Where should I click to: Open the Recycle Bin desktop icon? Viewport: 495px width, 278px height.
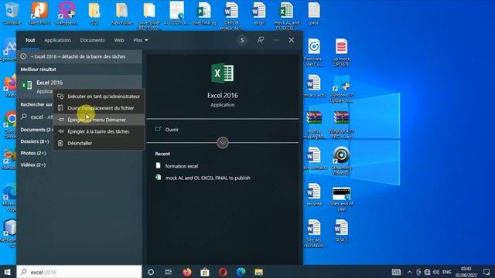tap(12, 13)
